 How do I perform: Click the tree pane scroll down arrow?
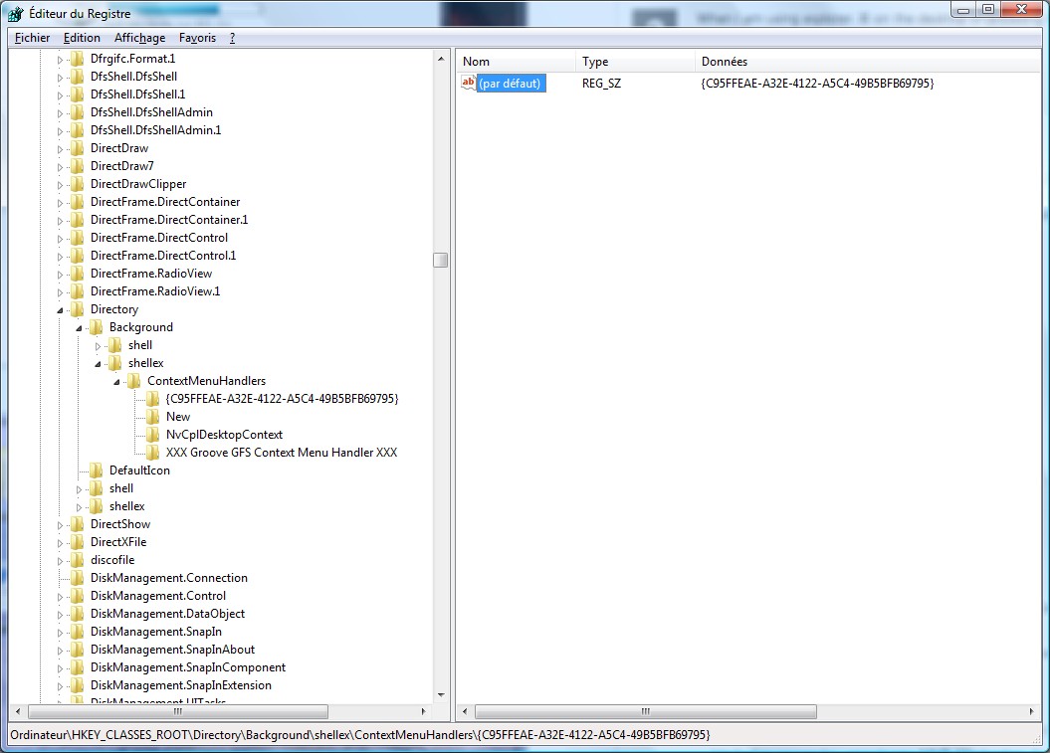[x=441, y=694]
